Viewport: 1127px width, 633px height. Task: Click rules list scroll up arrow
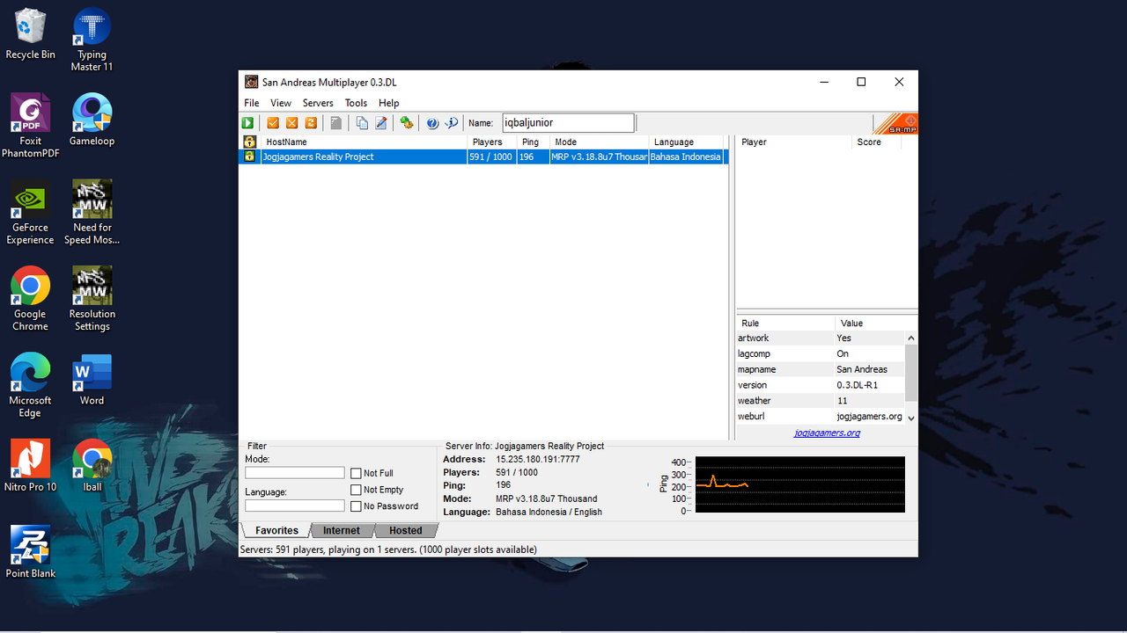coord(911,338)
